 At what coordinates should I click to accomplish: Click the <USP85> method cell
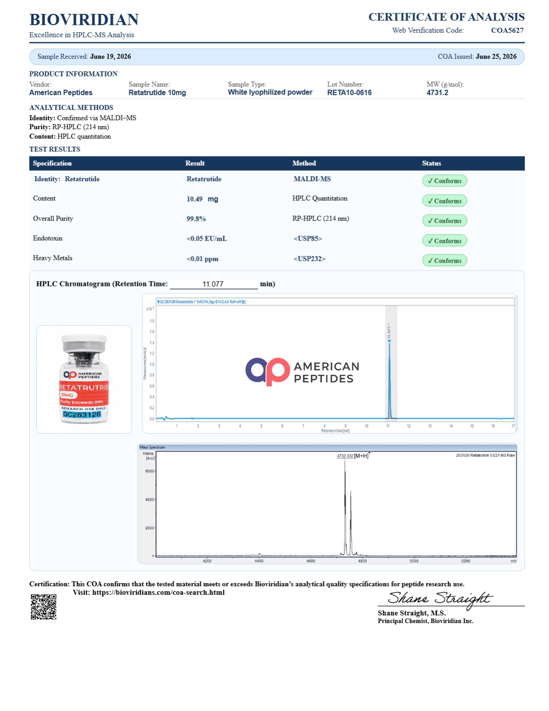coord(308,239)
